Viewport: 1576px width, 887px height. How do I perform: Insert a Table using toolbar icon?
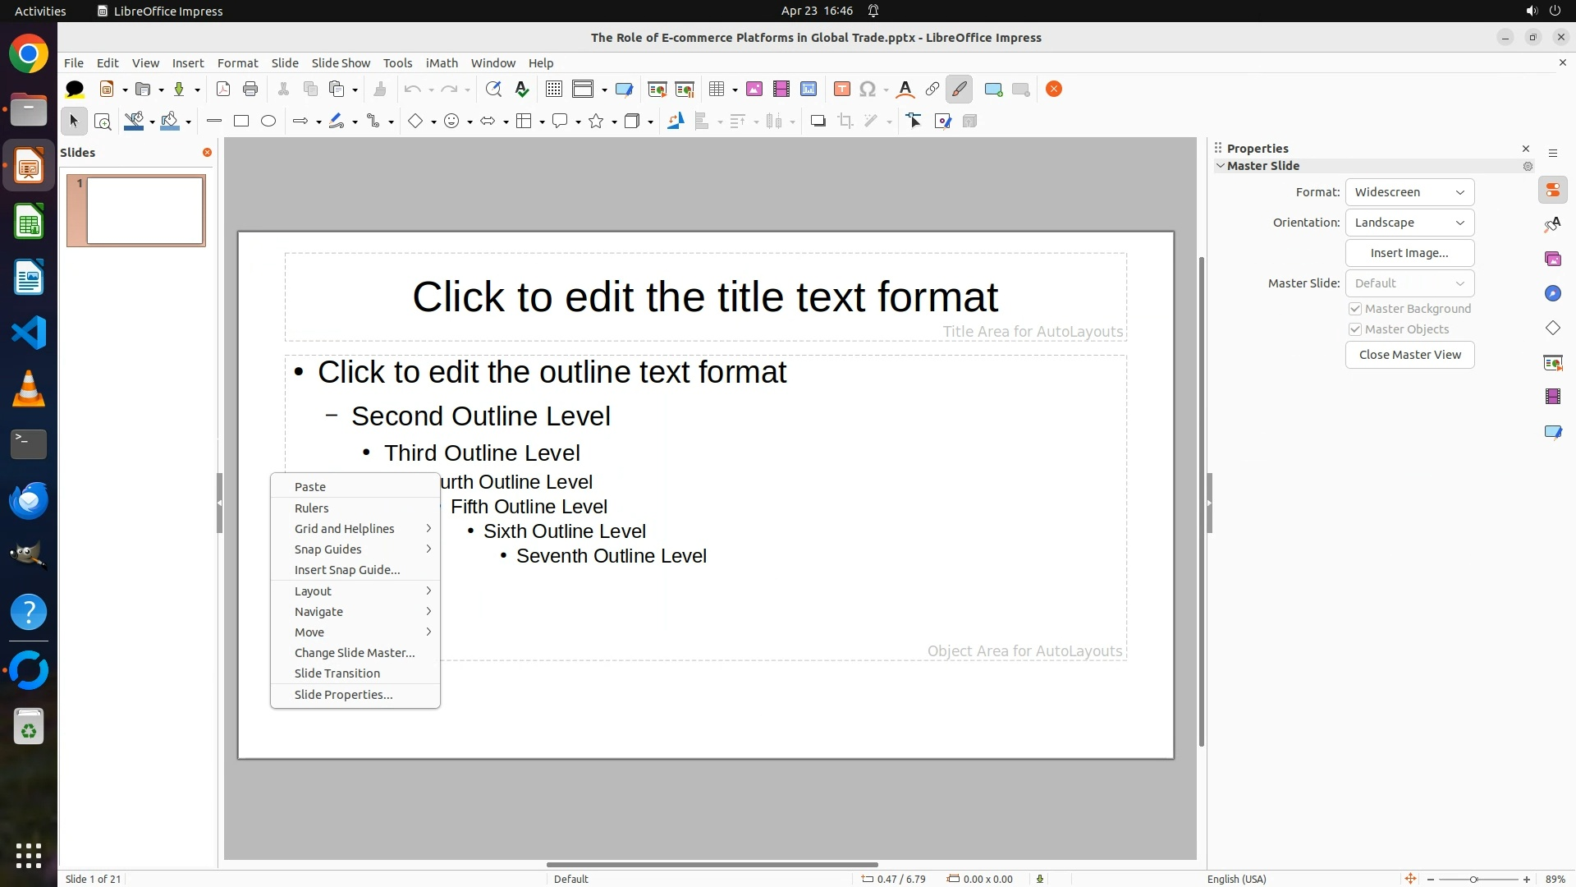[x=717, y=90]
